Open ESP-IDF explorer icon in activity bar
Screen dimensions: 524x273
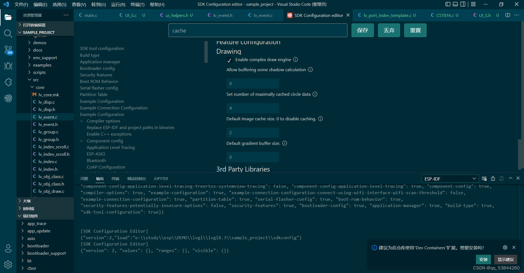[8, 98]
